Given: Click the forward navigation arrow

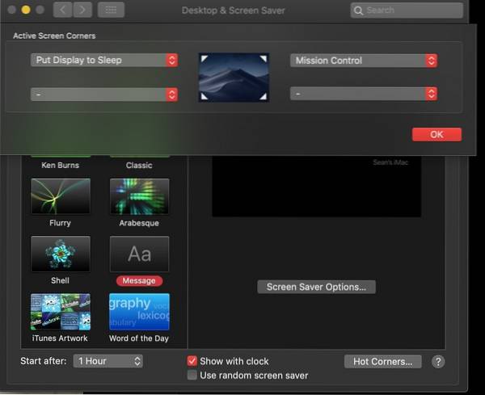Looking at the screenshot, I should (x=82, y=11).
